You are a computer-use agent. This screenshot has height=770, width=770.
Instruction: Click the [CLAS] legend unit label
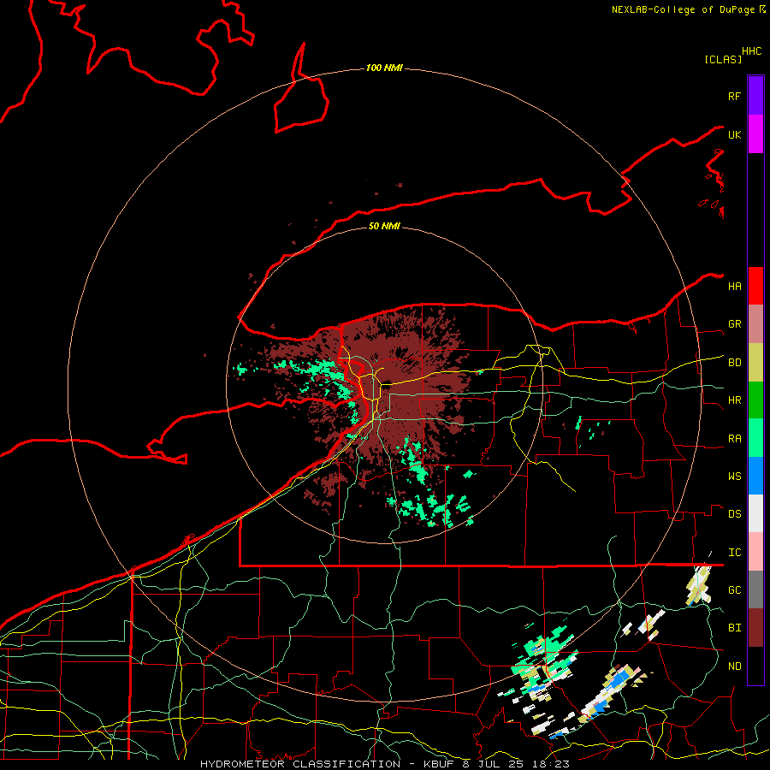pyautogui.click(x=723, y=59)
